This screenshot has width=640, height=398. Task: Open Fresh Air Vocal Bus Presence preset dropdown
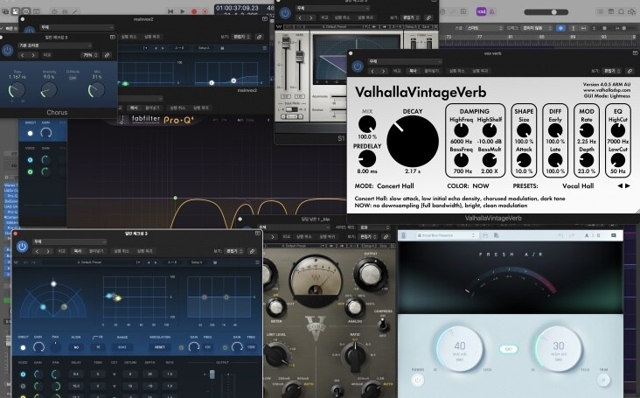(446, 235)
